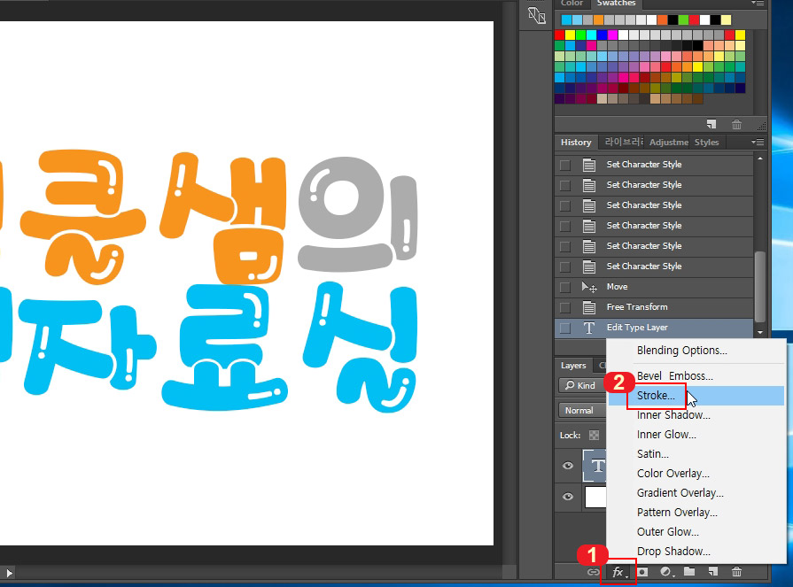The height and width of the screenshot is (587, 793).
Task: Click the History panel vertical scrollbar thumb
Action: point(759,287)
